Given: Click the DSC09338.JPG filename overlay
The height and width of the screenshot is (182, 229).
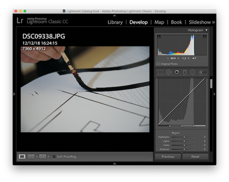Looking at the screenshot, I should click(x=44, y=36).
